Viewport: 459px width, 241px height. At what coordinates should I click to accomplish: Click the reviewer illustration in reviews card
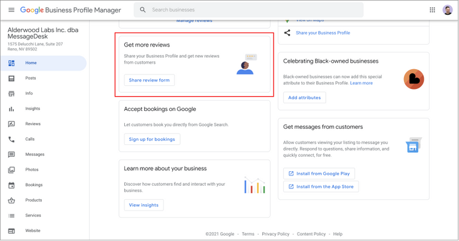[x=246, y=64]
